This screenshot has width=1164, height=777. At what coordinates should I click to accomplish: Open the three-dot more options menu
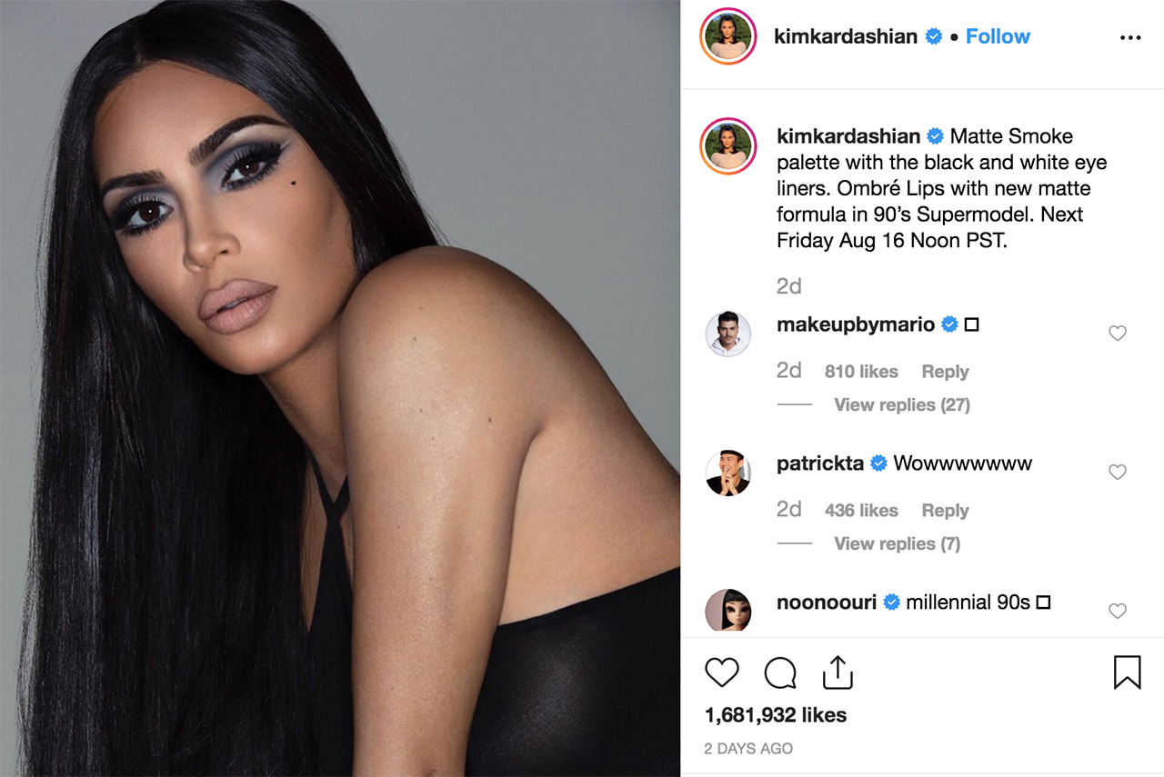point(1129,37)
